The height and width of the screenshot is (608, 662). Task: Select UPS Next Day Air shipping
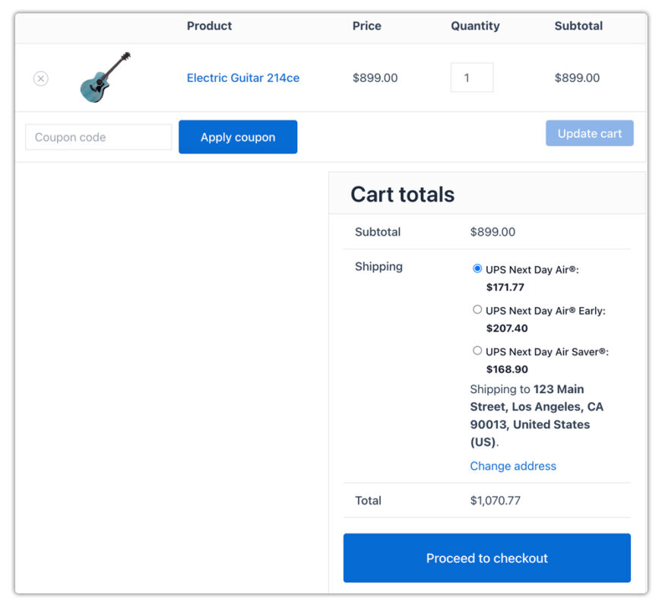[477, 268]
